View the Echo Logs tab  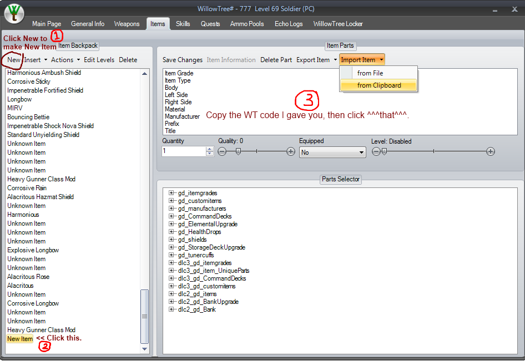(x=289, y=24)
